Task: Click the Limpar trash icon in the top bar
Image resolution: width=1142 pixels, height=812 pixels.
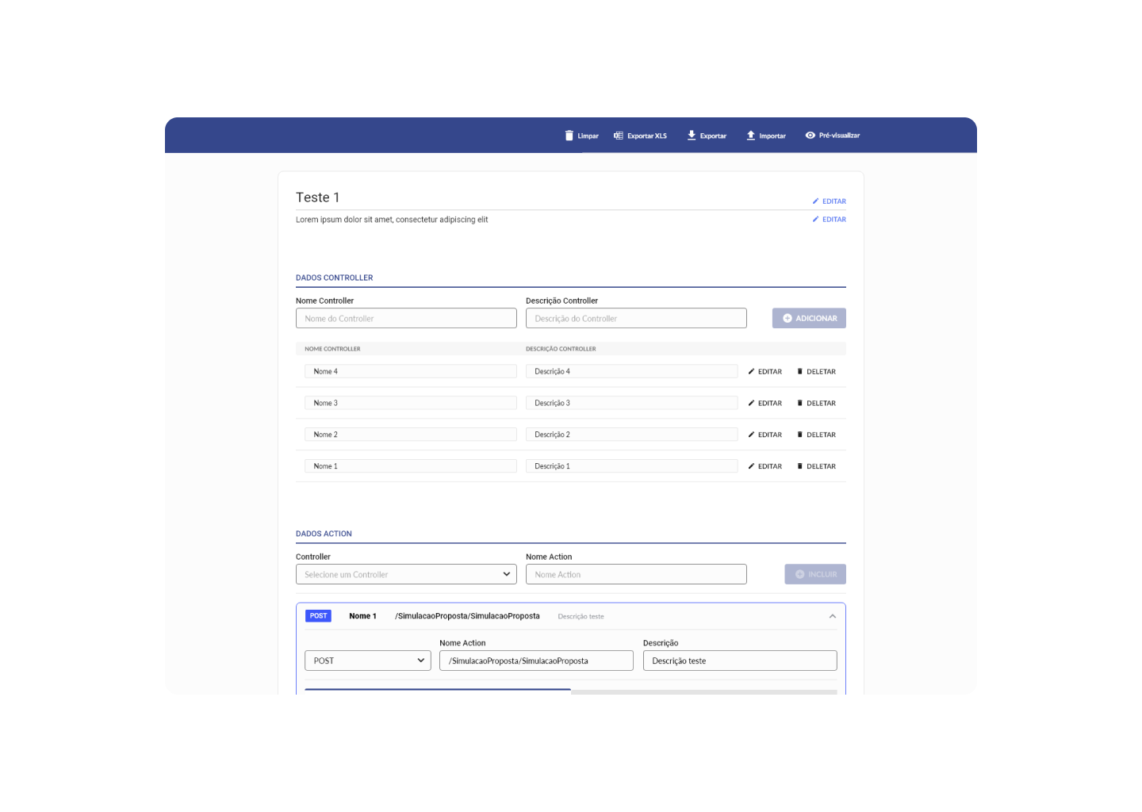Action: tap(569, 136)
